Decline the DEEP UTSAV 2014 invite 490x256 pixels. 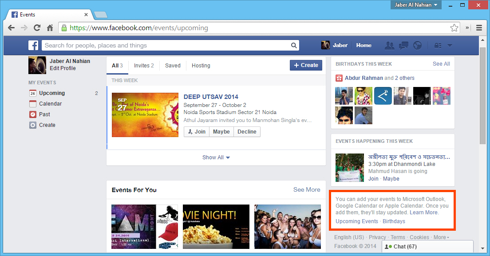[x=247, y=132]
